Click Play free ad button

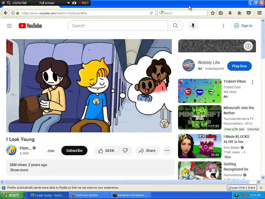[239, 66]
